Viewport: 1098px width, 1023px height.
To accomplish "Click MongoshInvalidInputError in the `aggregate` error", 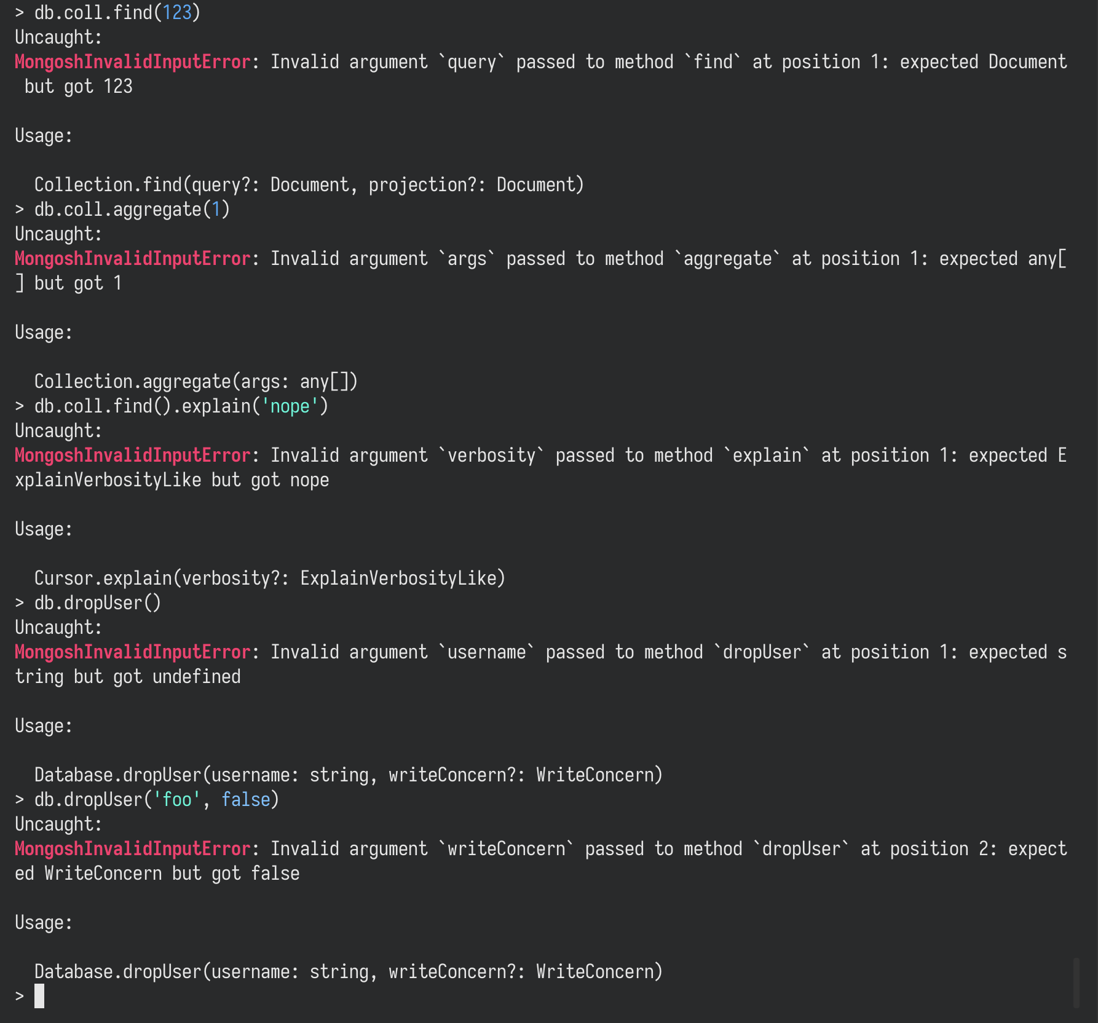I will [133, 259].
